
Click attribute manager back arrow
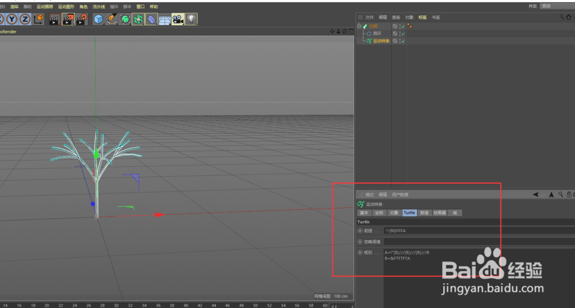pos(536,195)
